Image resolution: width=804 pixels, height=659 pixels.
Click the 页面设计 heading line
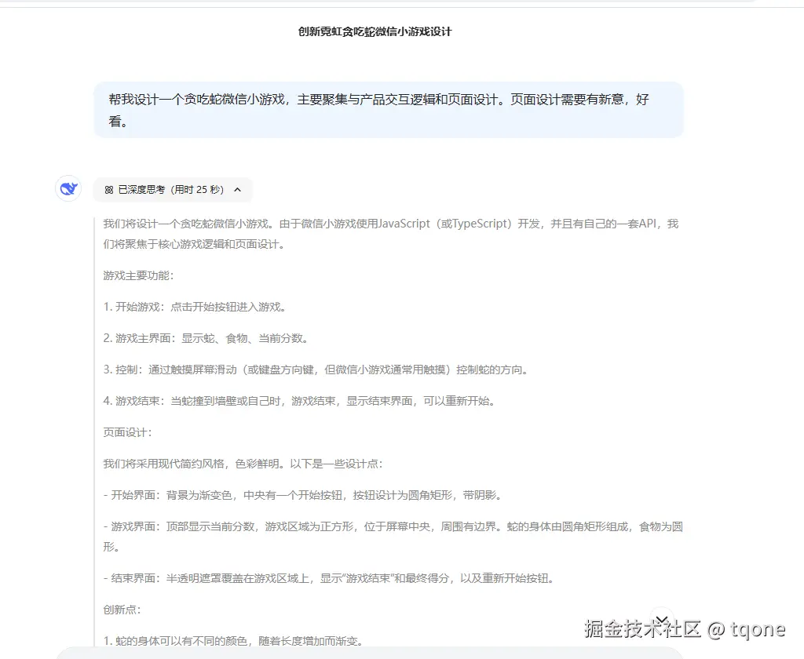128,432
